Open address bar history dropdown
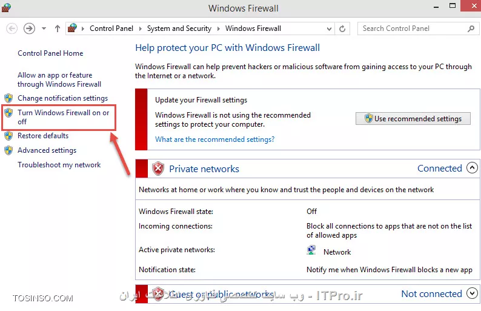The image size is (481, 311). pyautogui.click(x=329, y=29)
